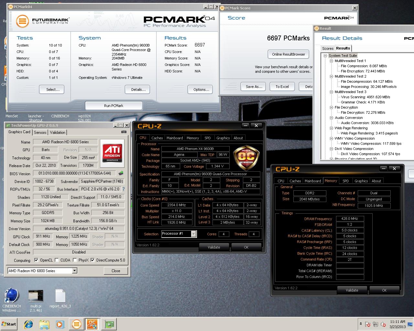Image resolution: width=414 pixels, height=331 pixels.
Task: Switch to GPU-Z green card taskbar icon
Action: point(109,324)
